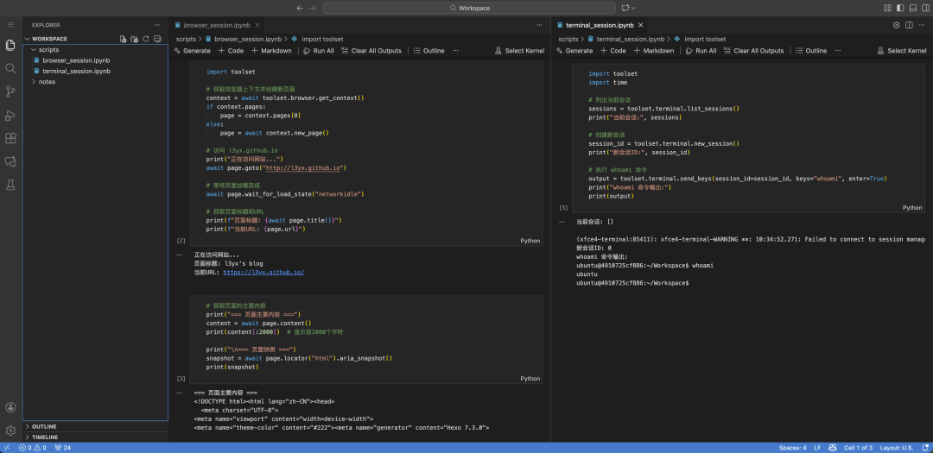
Task: Open the Testing flask icon
Action: click(10, 185)
